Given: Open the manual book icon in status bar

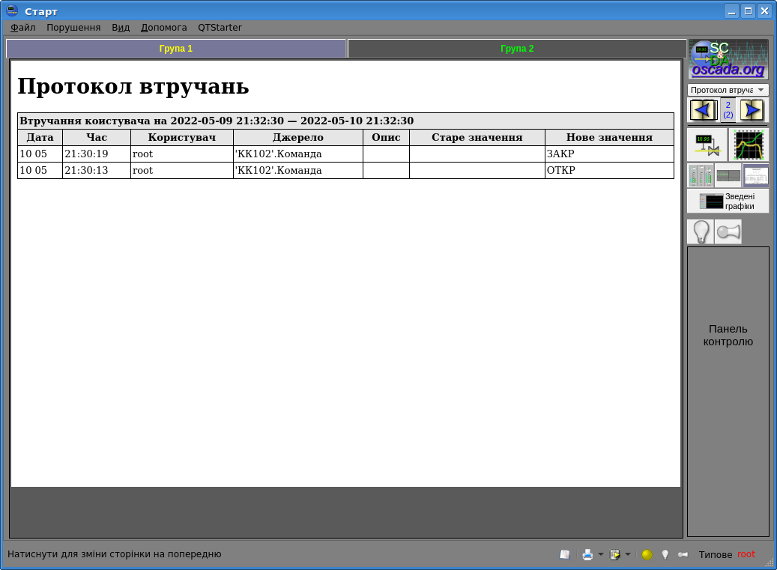Looking at the screenshot, I should click(x=565, y=555).
